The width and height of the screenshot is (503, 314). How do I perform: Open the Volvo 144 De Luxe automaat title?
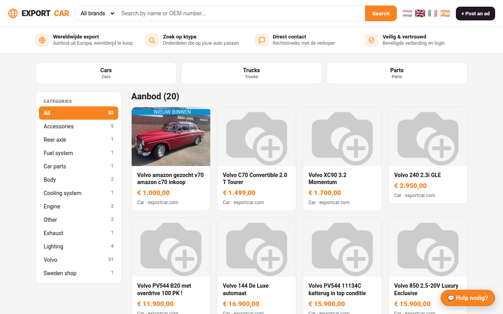tap(246, 289)
